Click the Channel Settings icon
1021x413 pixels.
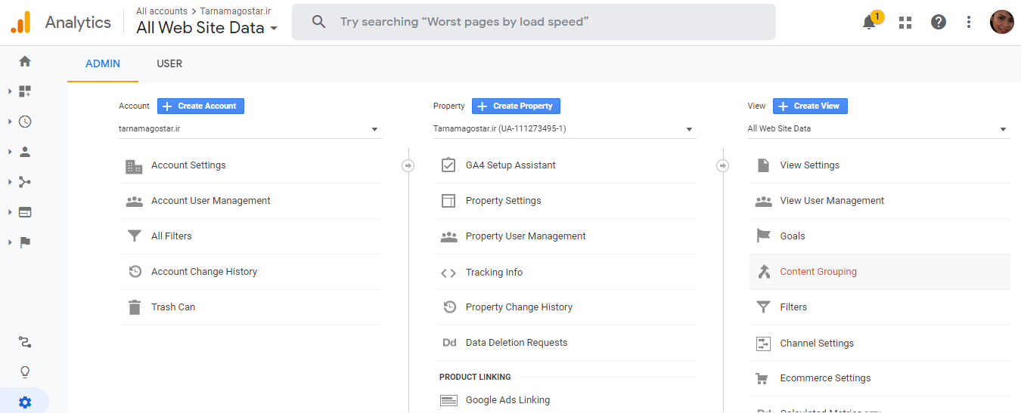(x=763, y=344)
